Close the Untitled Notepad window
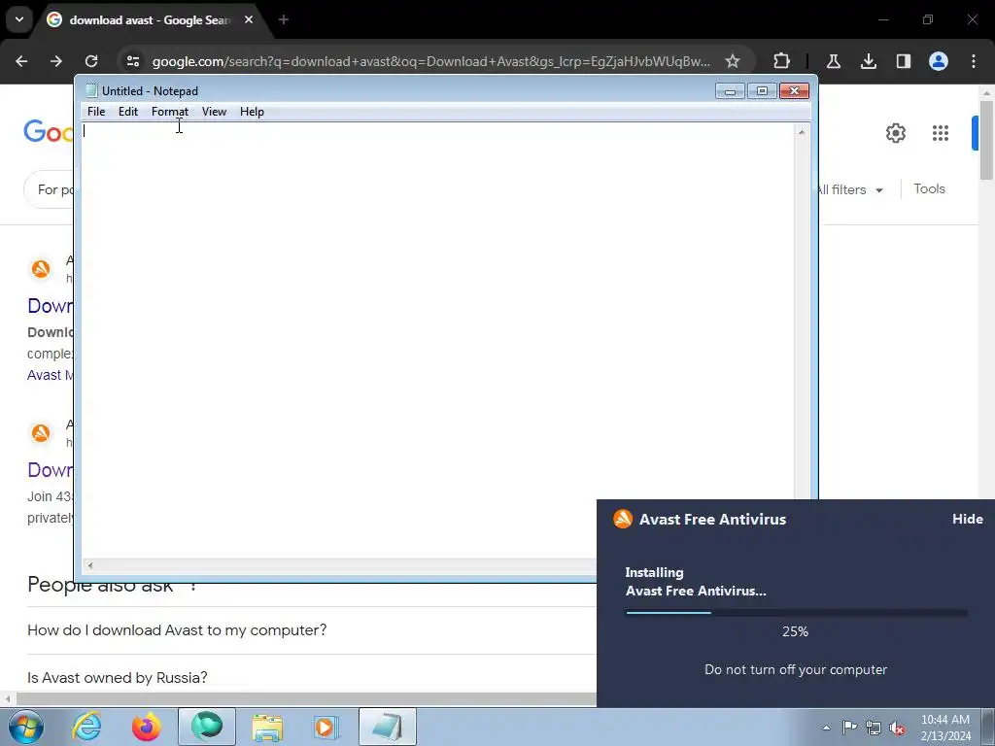Image resolution: width=995 pixels, height=746 pixels. [x=794, y=91]
